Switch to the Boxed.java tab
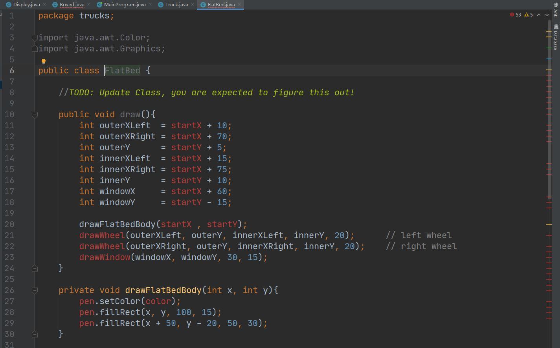The height and width of the screenshot is (348, 560). tap(72, 5)
